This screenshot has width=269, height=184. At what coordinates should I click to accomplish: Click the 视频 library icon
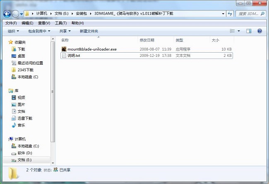(x=14, y=97)
